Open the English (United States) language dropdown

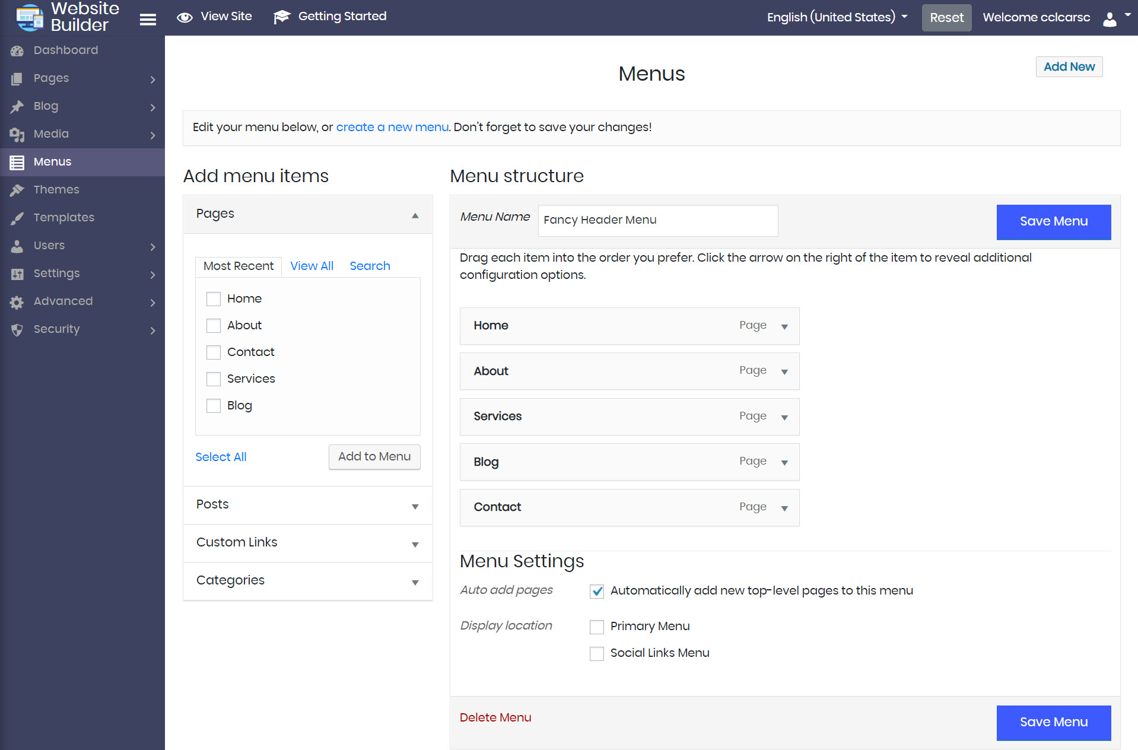[x=837, y=17]
